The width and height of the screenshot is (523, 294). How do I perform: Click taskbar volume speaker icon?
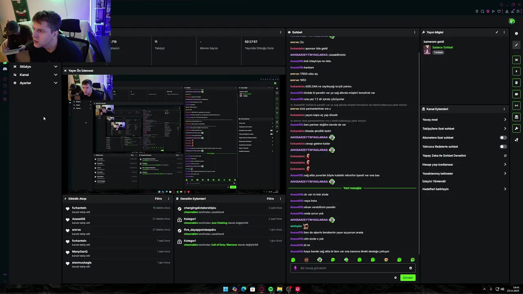click(x=502, y=289)
